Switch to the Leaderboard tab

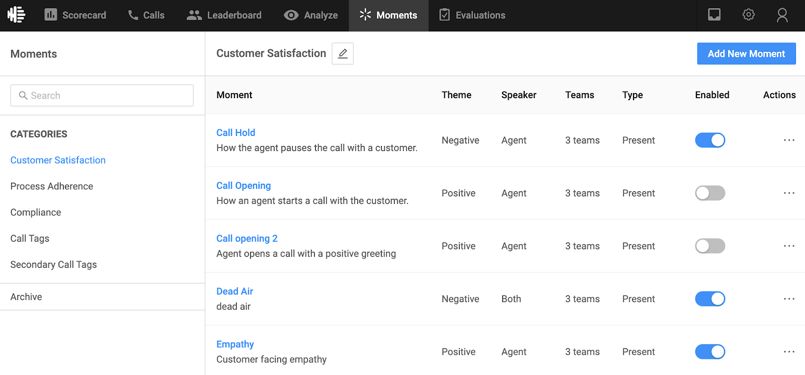[224, 15]
